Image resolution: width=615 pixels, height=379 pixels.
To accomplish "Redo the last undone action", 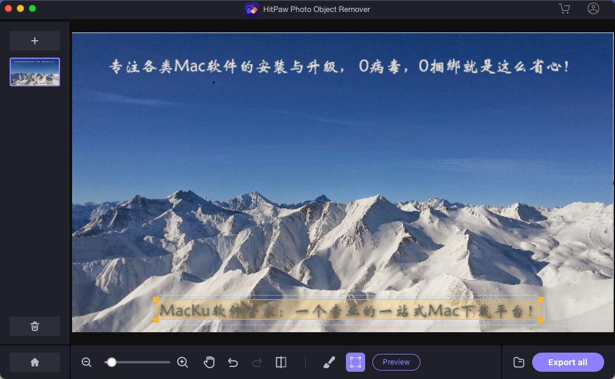I will click(x=257, y=362).
